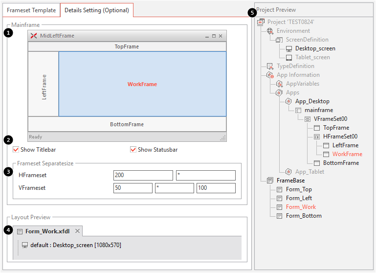Select WorkFrame in the project tree
The image size is (376, 273).
point(347,154)
